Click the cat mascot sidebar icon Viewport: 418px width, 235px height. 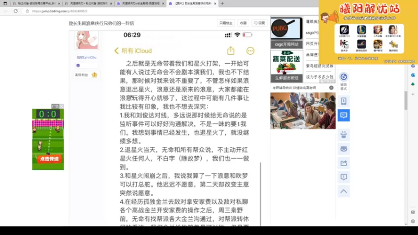[344, 135]
